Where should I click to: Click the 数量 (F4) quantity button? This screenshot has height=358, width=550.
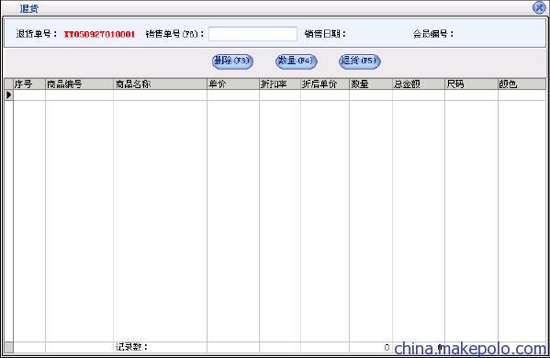pyautogui.click(x=297, y=61)
